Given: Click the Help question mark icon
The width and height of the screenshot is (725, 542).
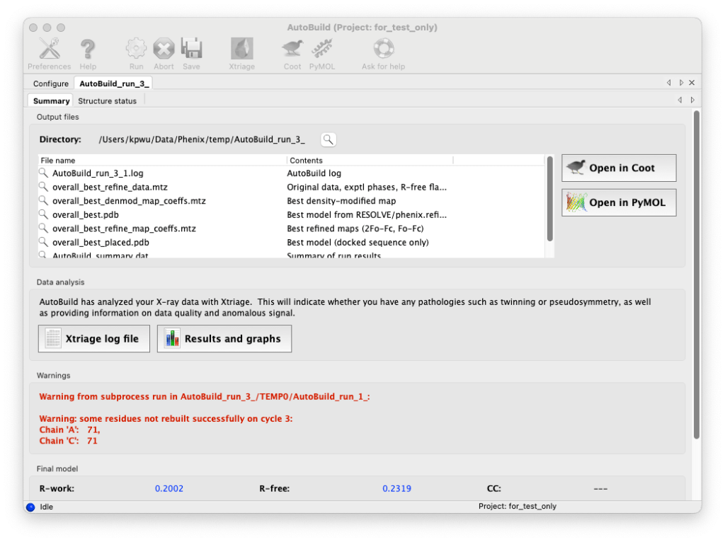Looking at the screenshot, I should (88, 50).
